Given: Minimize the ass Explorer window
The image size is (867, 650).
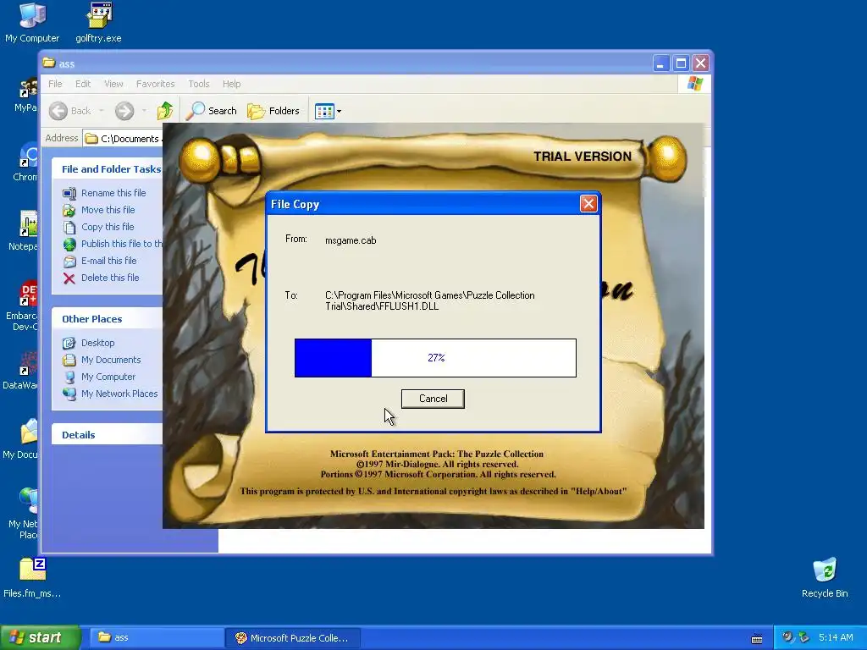Looking at the screenshot, I should coord(660,63).
